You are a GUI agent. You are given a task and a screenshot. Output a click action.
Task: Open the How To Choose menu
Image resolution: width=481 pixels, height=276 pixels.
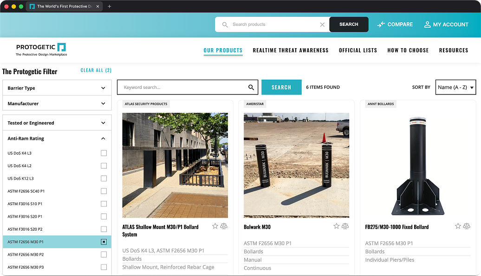[x=408, y=50]
